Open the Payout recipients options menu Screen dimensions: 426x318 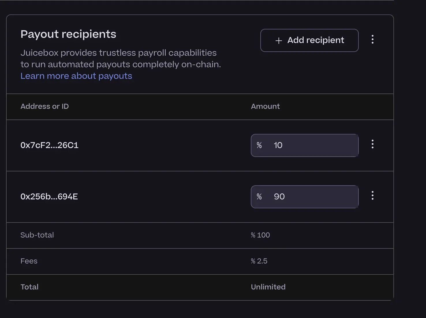[x=373, y=40]
